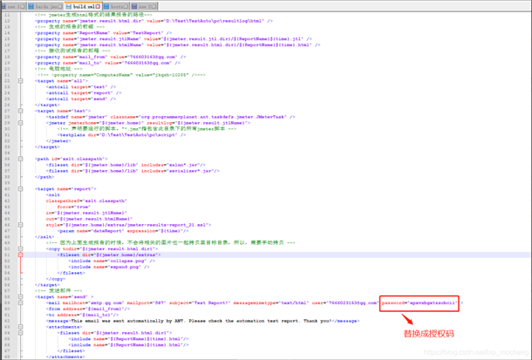Image resolution: width=532 pixels, height=360 pixels.
Task: Click line number 59 in the gutter
Action: click(x=7, y=302)
